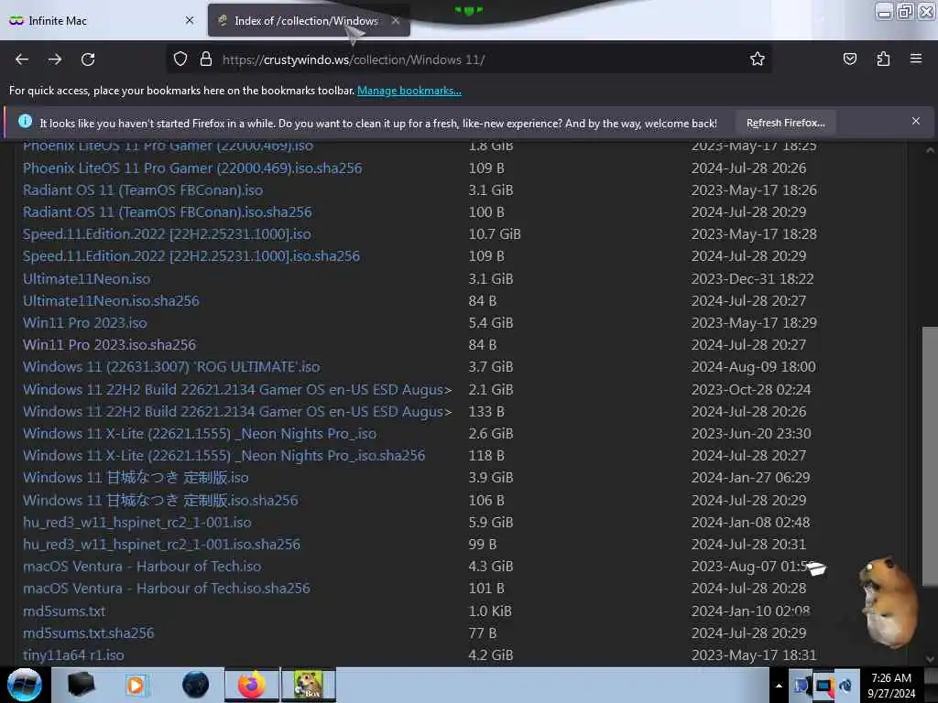Close the Infinite Mac tab
This screenshot has width=938, height=703.
tap(190, 20)
